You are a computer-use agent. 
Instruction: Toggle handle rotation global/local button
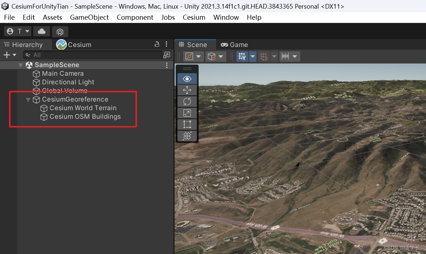coord(211,56)
